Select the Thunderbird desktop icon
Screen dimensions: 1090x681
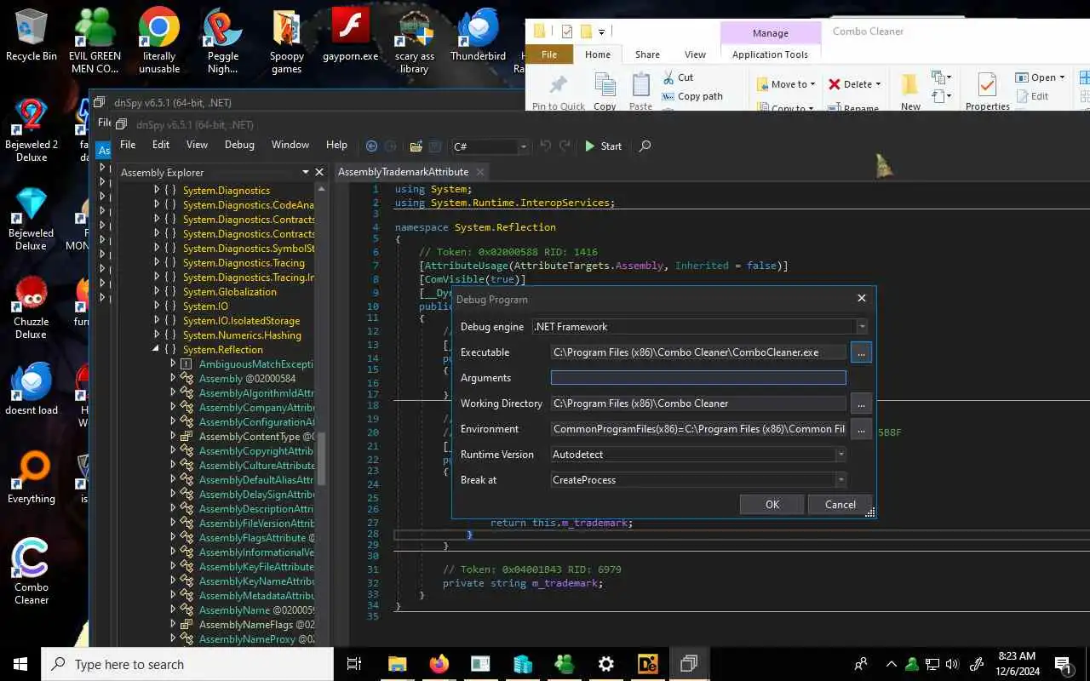pos(478,36)
